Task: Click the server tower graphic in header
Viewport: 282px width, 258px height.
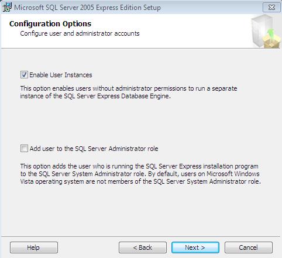Action: point(261,31)
